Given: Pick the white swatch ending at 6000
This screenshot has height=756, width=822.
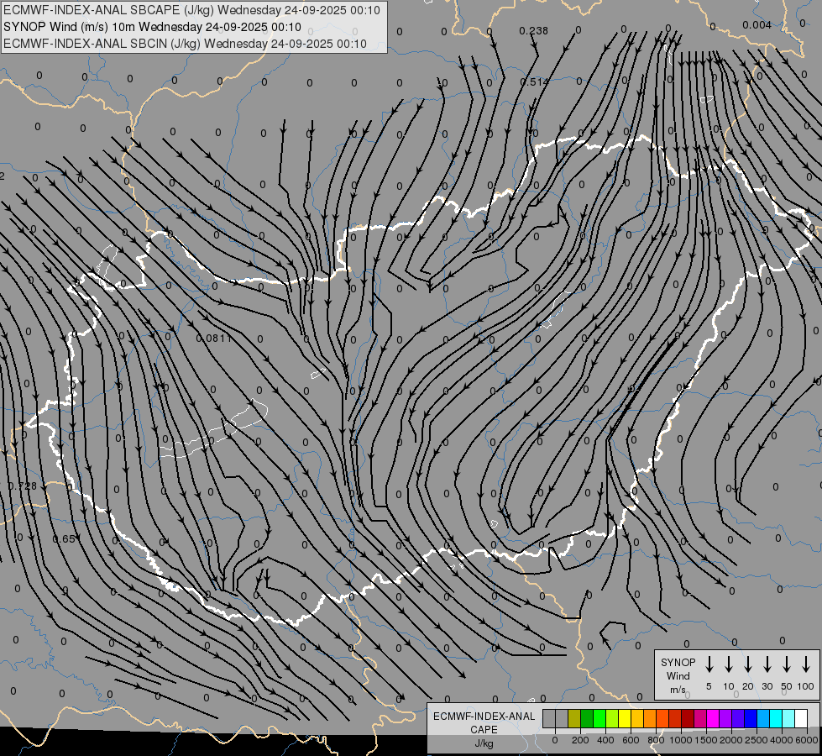Looking at the screenshot, I should (800, 718).
